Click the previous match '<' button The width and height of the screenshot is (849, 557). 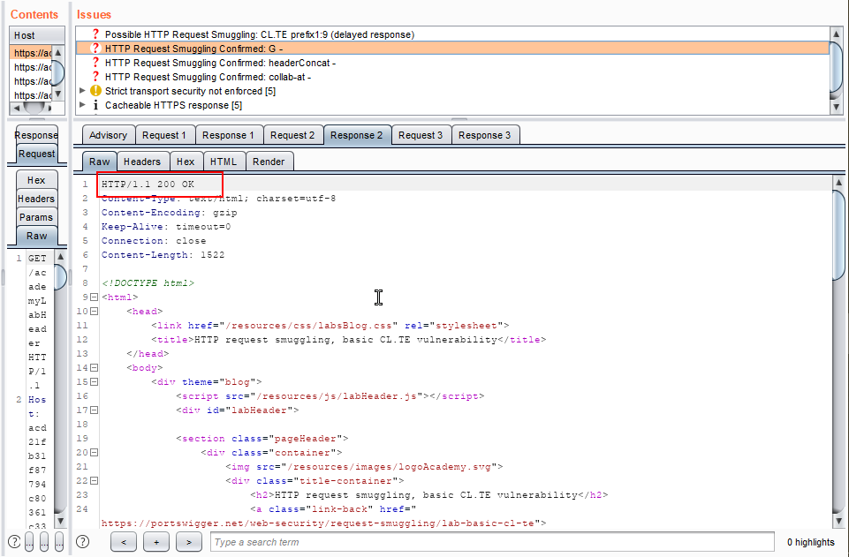pyautogui.click(x=124, y=541)
